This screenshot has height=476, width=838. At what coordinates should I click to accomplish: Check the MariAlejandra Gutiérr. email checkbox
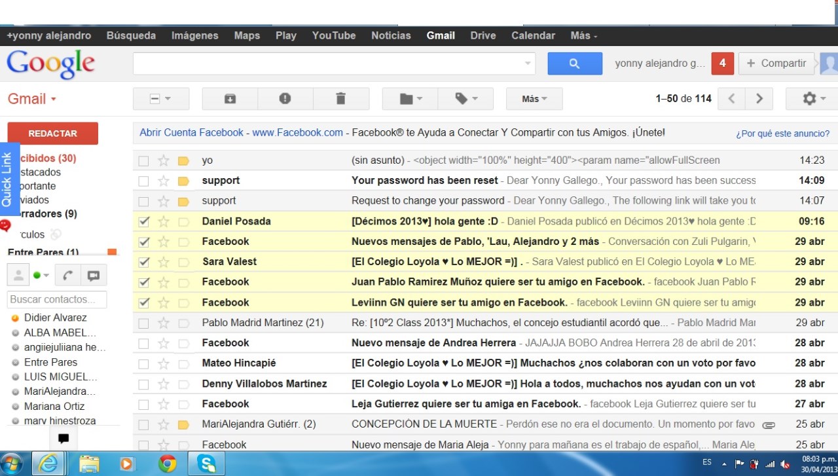point(144,424)
